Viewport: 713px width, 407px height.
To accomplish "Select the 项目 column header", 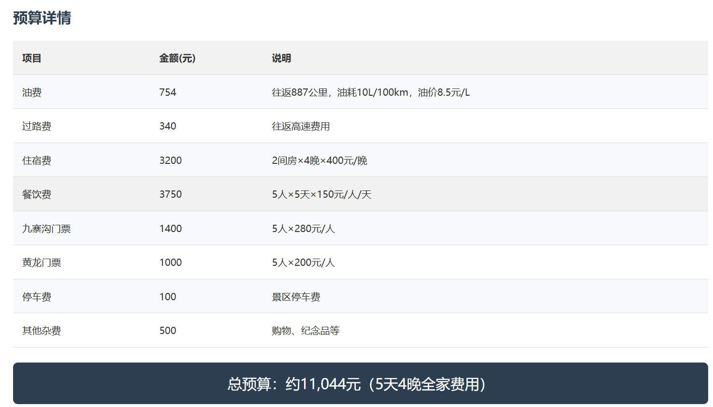I will pyautogui.click(x=32, y=58).
